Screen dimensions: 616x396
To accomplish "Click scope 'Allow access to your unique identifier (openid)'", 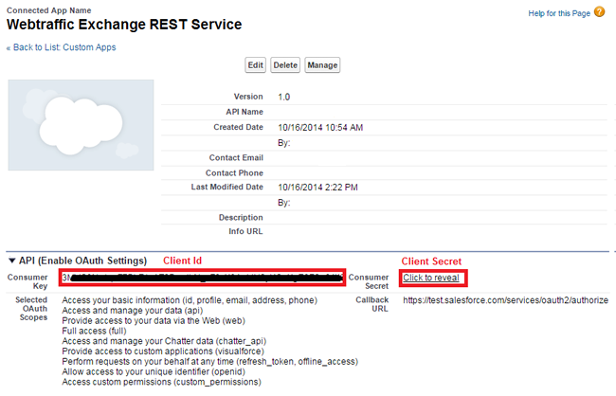I will [x=154, y=371].
